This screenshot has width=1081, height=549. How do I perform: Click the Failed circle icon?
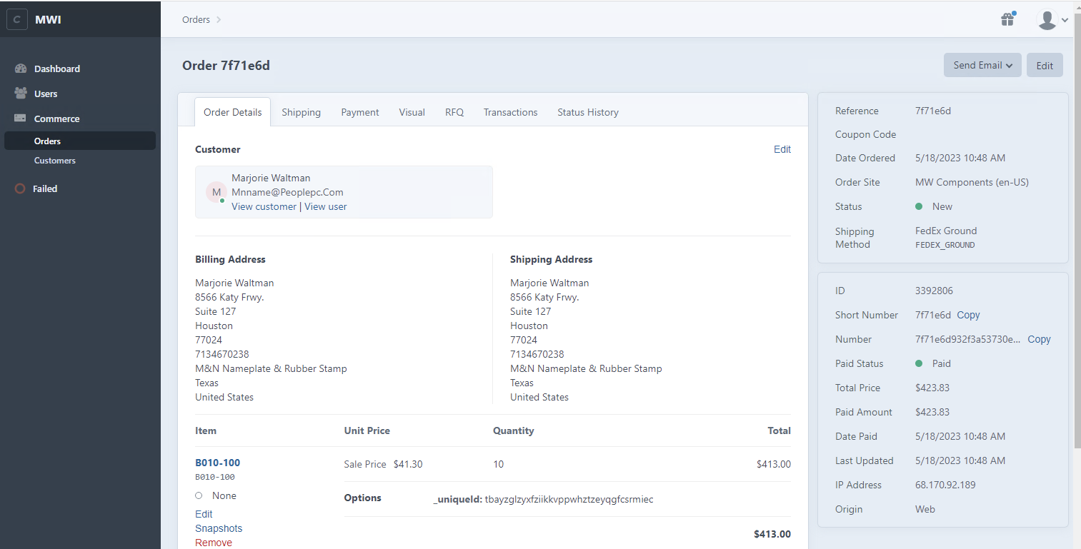pyautogui.click(x=20, y=188)
